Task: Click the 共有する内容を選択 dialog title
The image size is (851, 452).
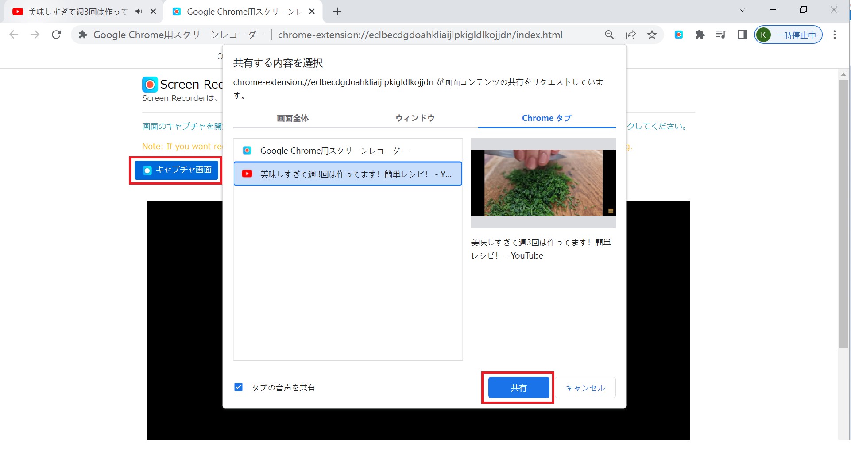Action: pos(278,63)
